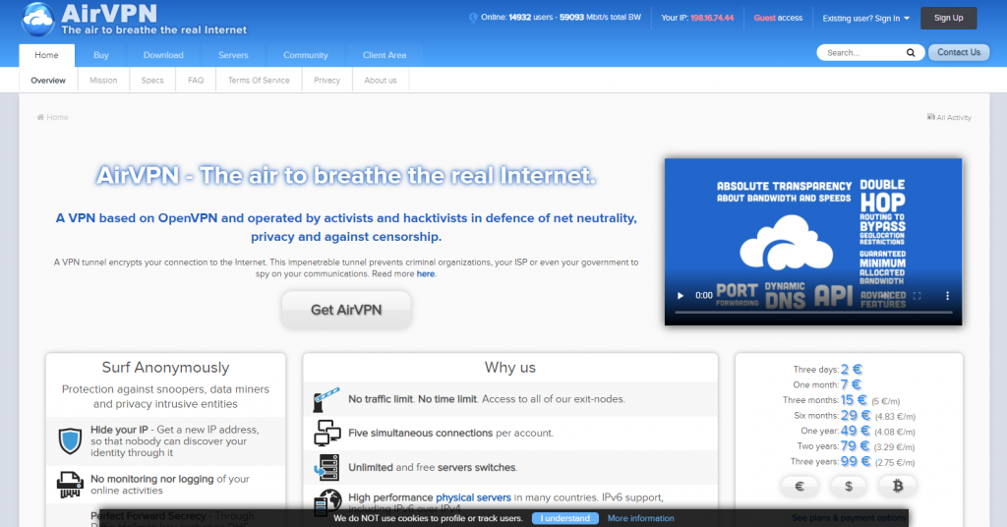Choose Three years 99 € plan
The image size is (1007, 527).
853,461
